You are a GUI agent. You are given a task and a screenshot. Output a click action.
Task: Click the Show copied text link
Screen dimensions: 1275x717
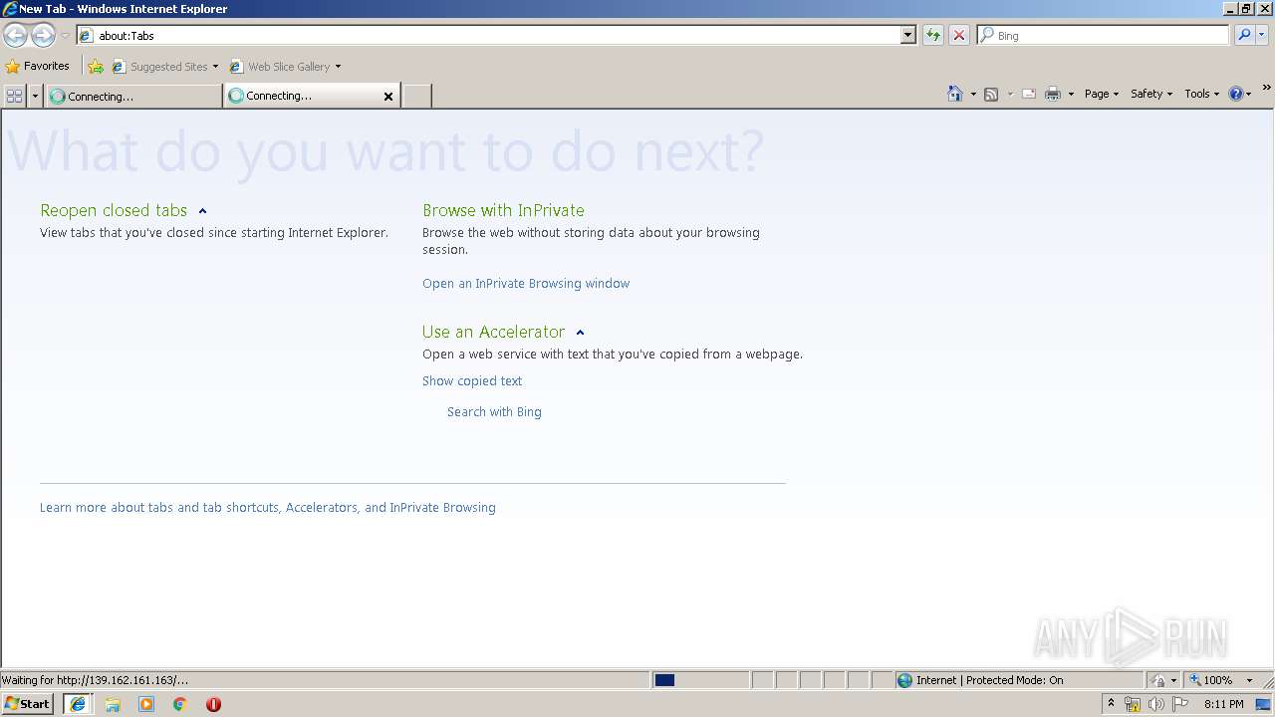click(472, 380)
